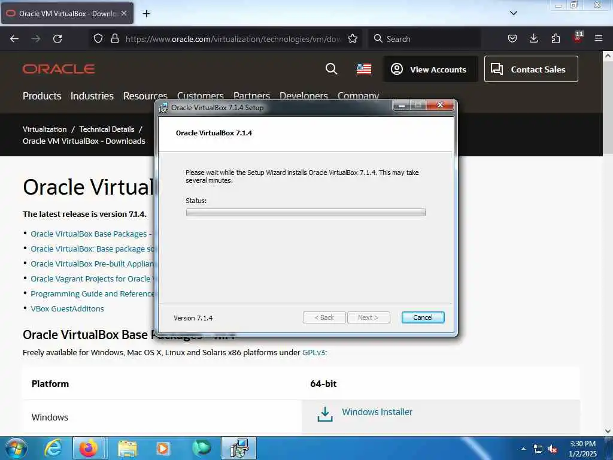Open the Oracle site search magnifier
The image size is (613, 460).
pos(331,69)
